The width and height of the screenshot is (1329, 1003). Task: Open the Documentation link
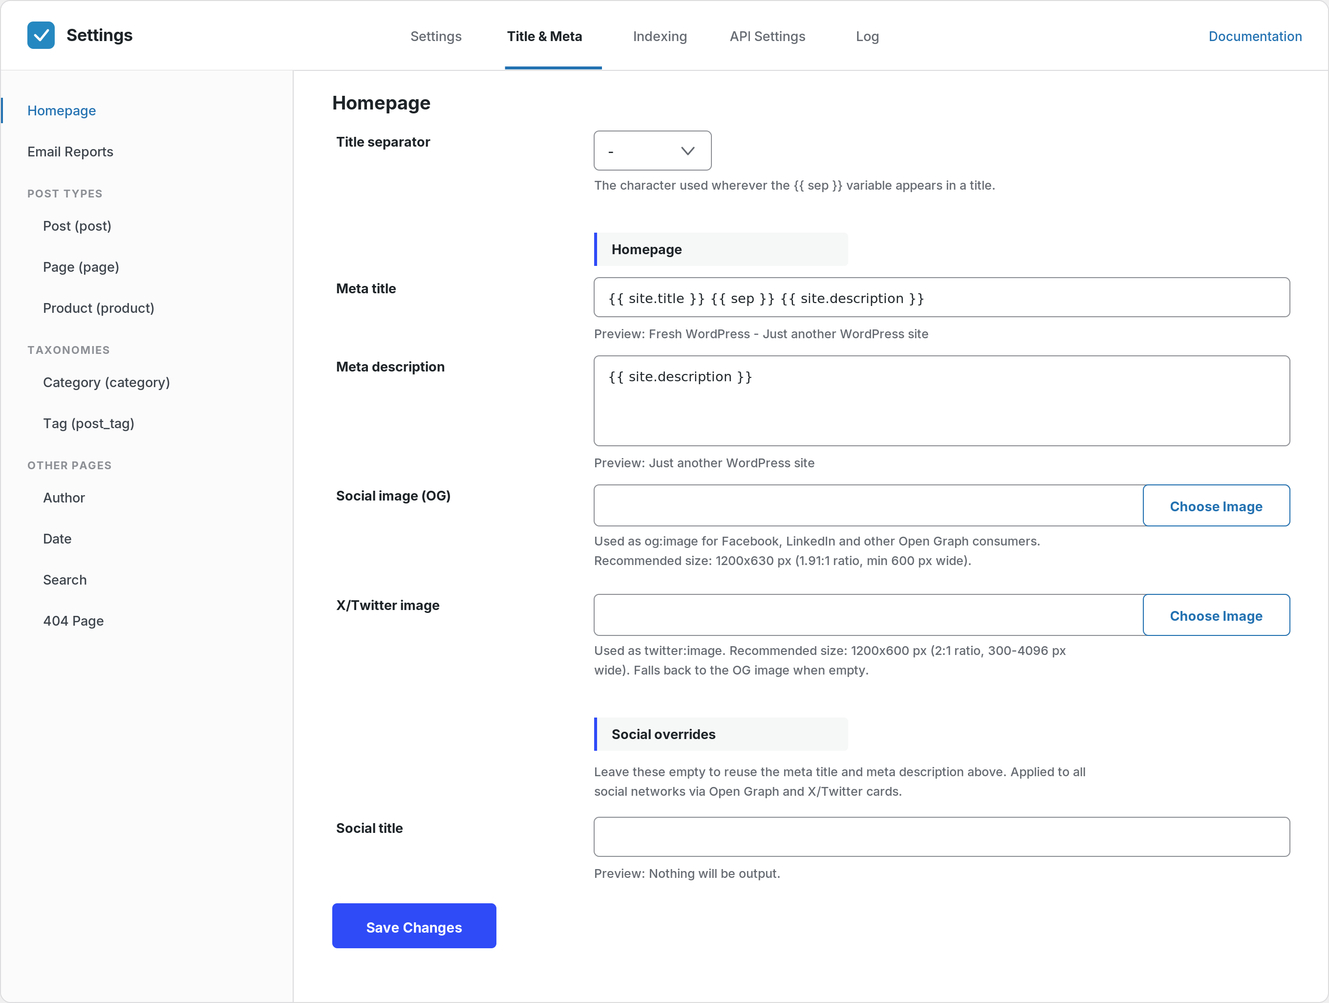coord(1255,36)
